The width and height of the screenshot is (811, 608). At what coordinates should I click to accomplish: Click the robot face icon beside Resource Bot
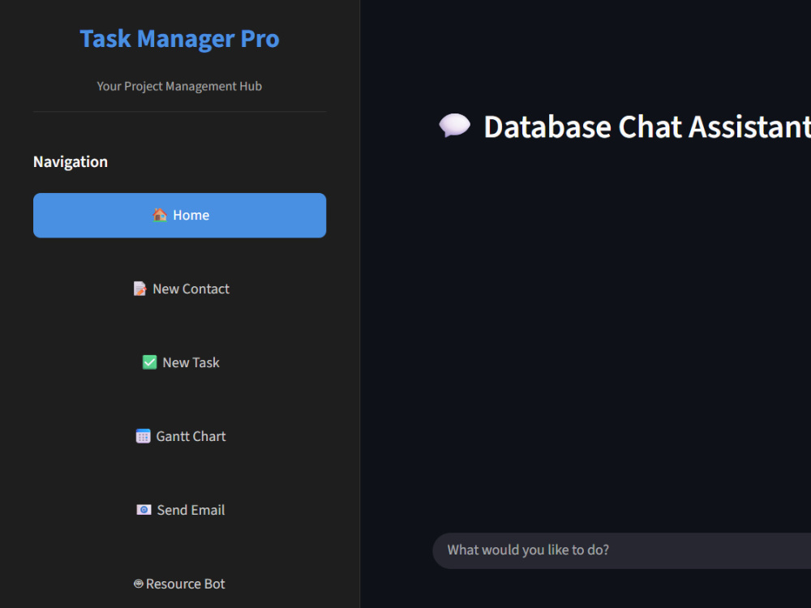pyautogui.click(x=138, y=584)
